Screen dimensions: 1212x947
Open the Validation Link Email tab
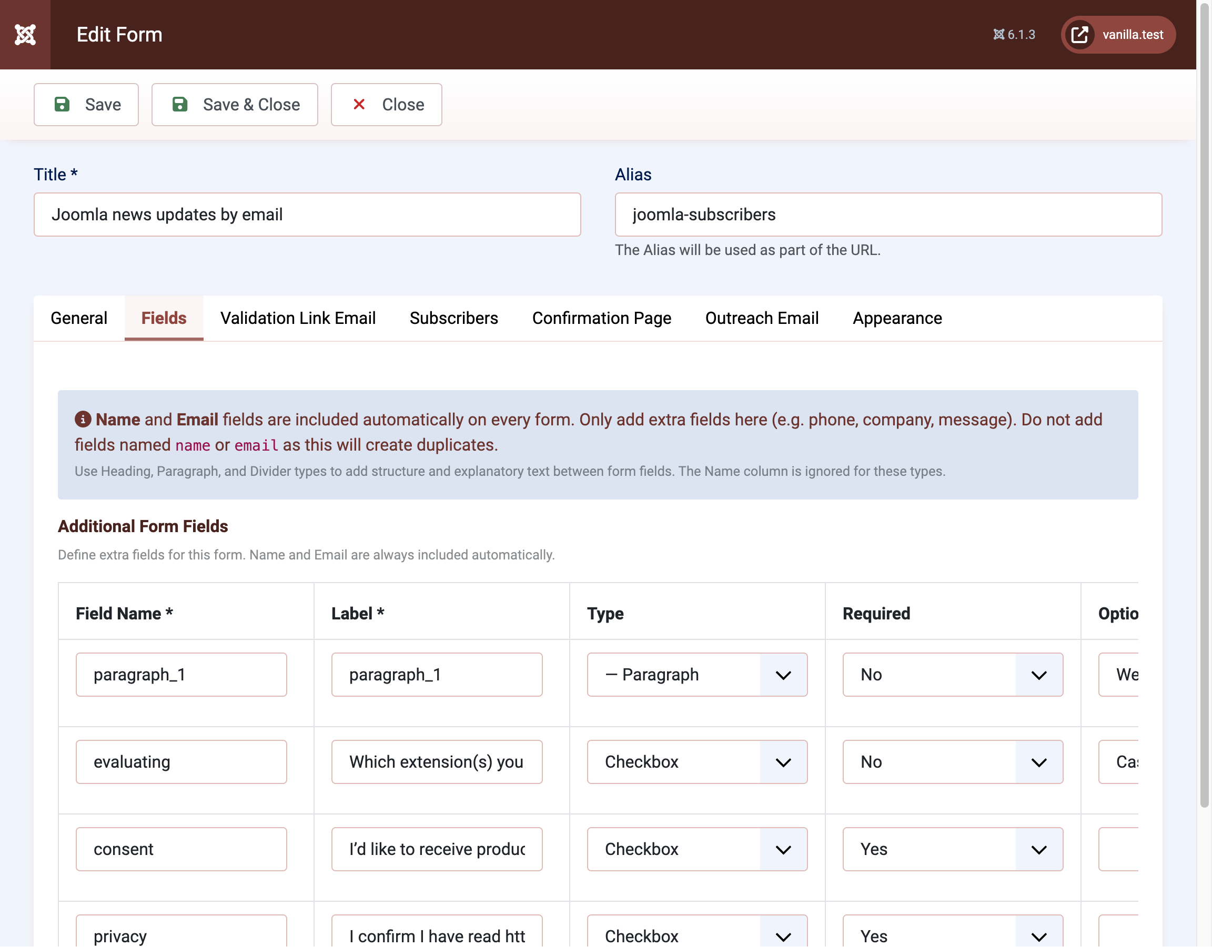click(x=298, y=318)
